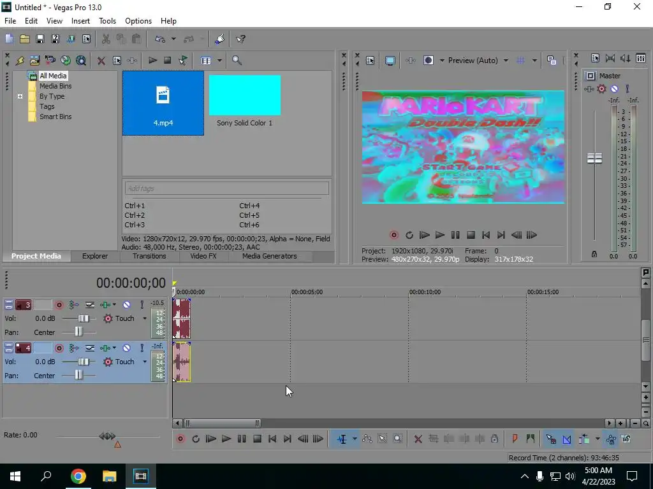The height and width of the screenshot is (489, 653).
Task: Toggle loop playback under the video preview
Action: pos(409,236)
